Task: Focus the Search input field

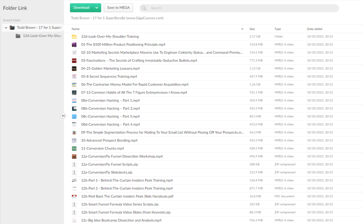Action: pos(241,8)
